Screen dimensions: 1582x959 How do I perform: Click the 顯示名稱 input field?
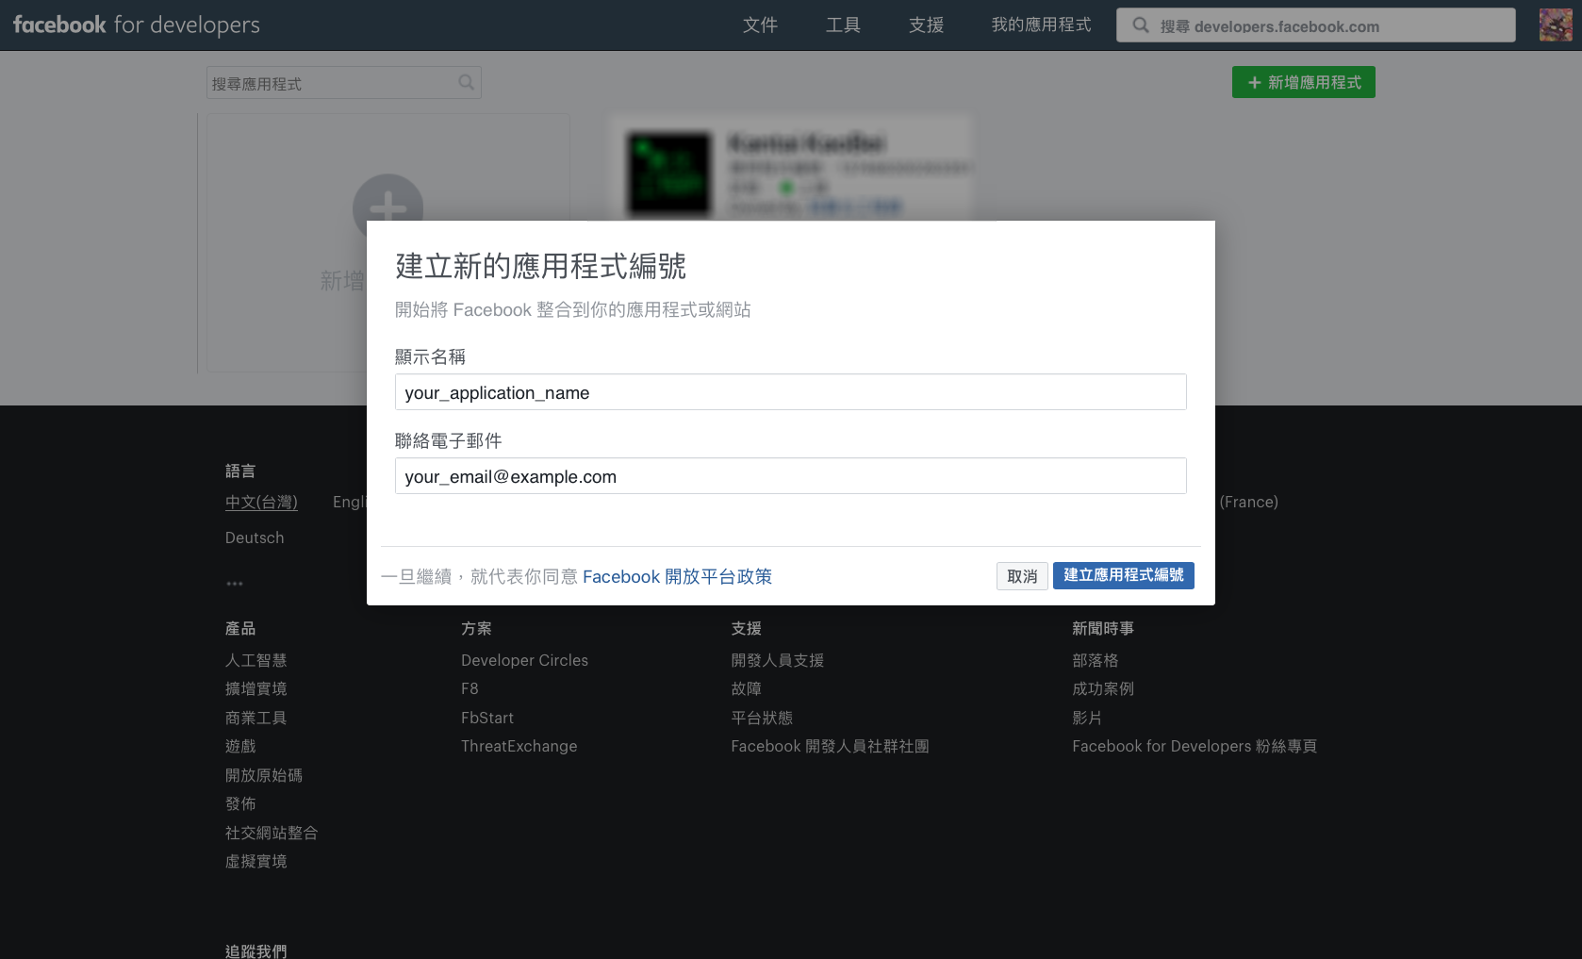[790, 392]
